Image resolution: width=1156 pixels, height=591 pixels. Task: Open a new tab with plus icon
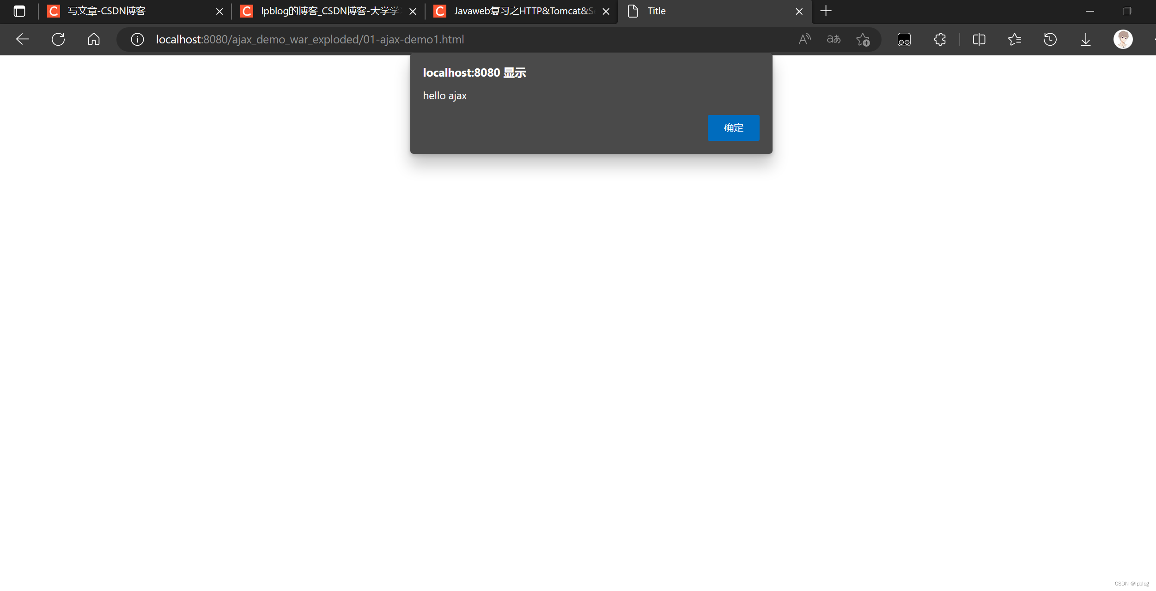click(826, 11)
